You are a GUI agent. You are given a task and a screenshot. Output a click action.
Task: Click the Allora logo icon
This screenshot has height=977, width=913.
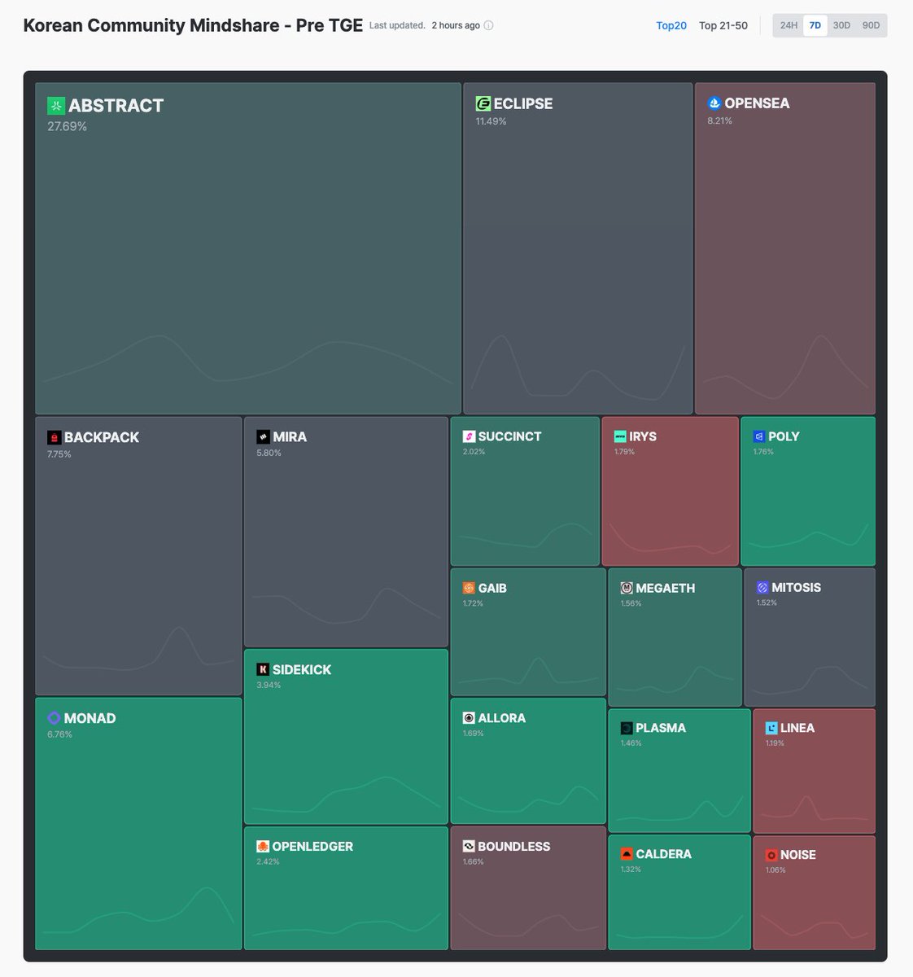click(469, 718)
